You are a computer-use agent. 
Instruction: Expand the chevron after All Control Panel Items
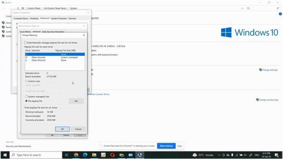click(68, 8)
